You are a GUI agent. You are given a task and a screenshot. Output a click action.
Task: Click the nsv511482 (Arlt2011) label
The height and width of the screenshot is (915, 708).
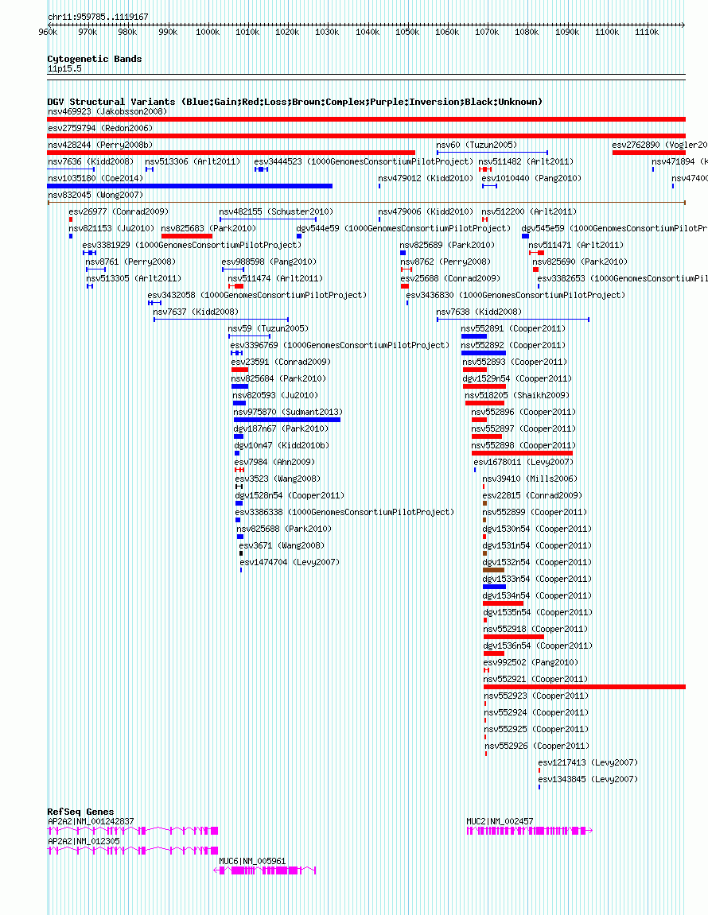(527, 161)
